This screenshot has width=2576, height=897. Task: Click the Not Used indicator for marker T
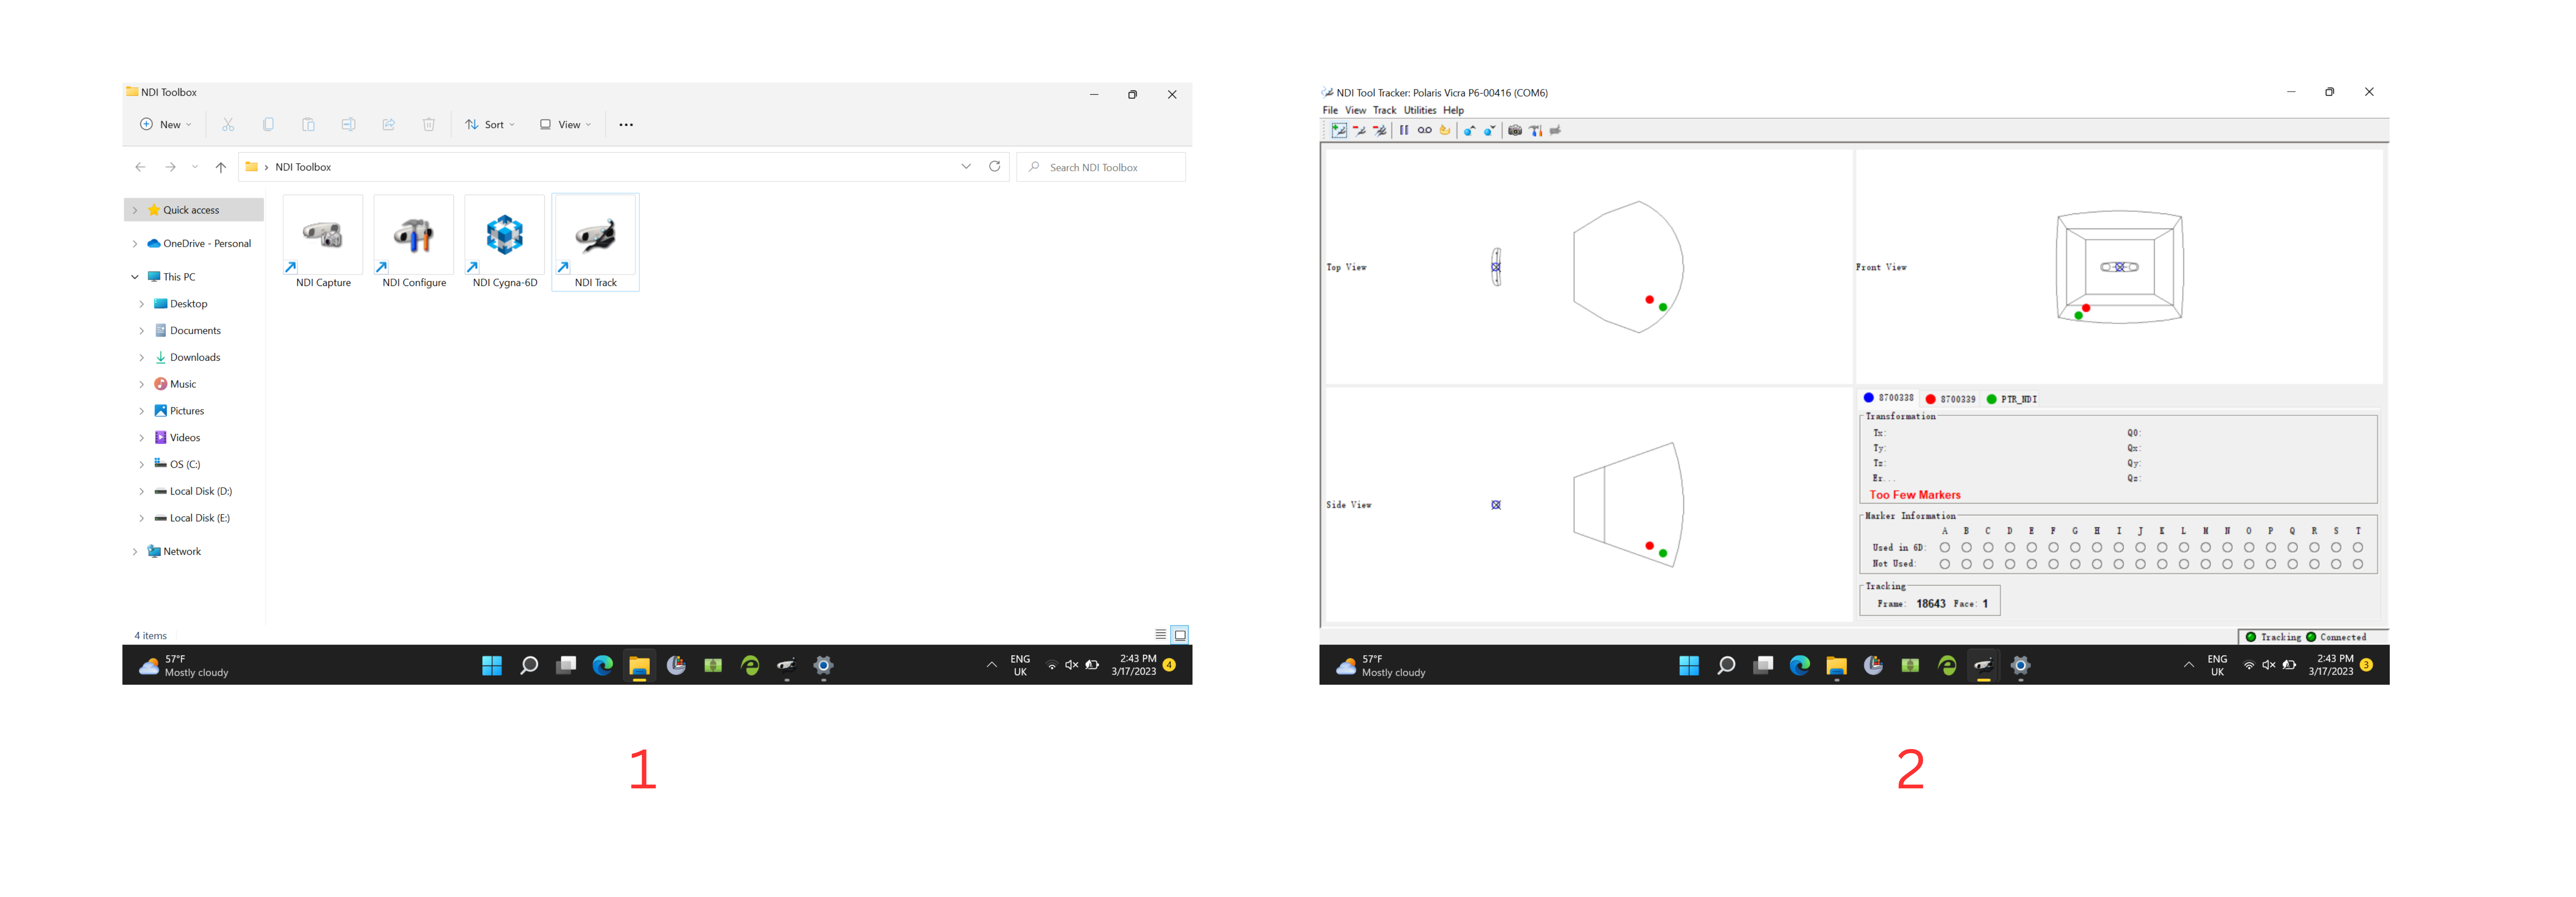(2358, 565)
